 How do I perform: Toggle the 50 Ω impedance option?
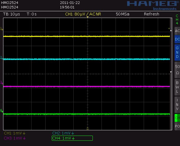[x=177, y=69]
